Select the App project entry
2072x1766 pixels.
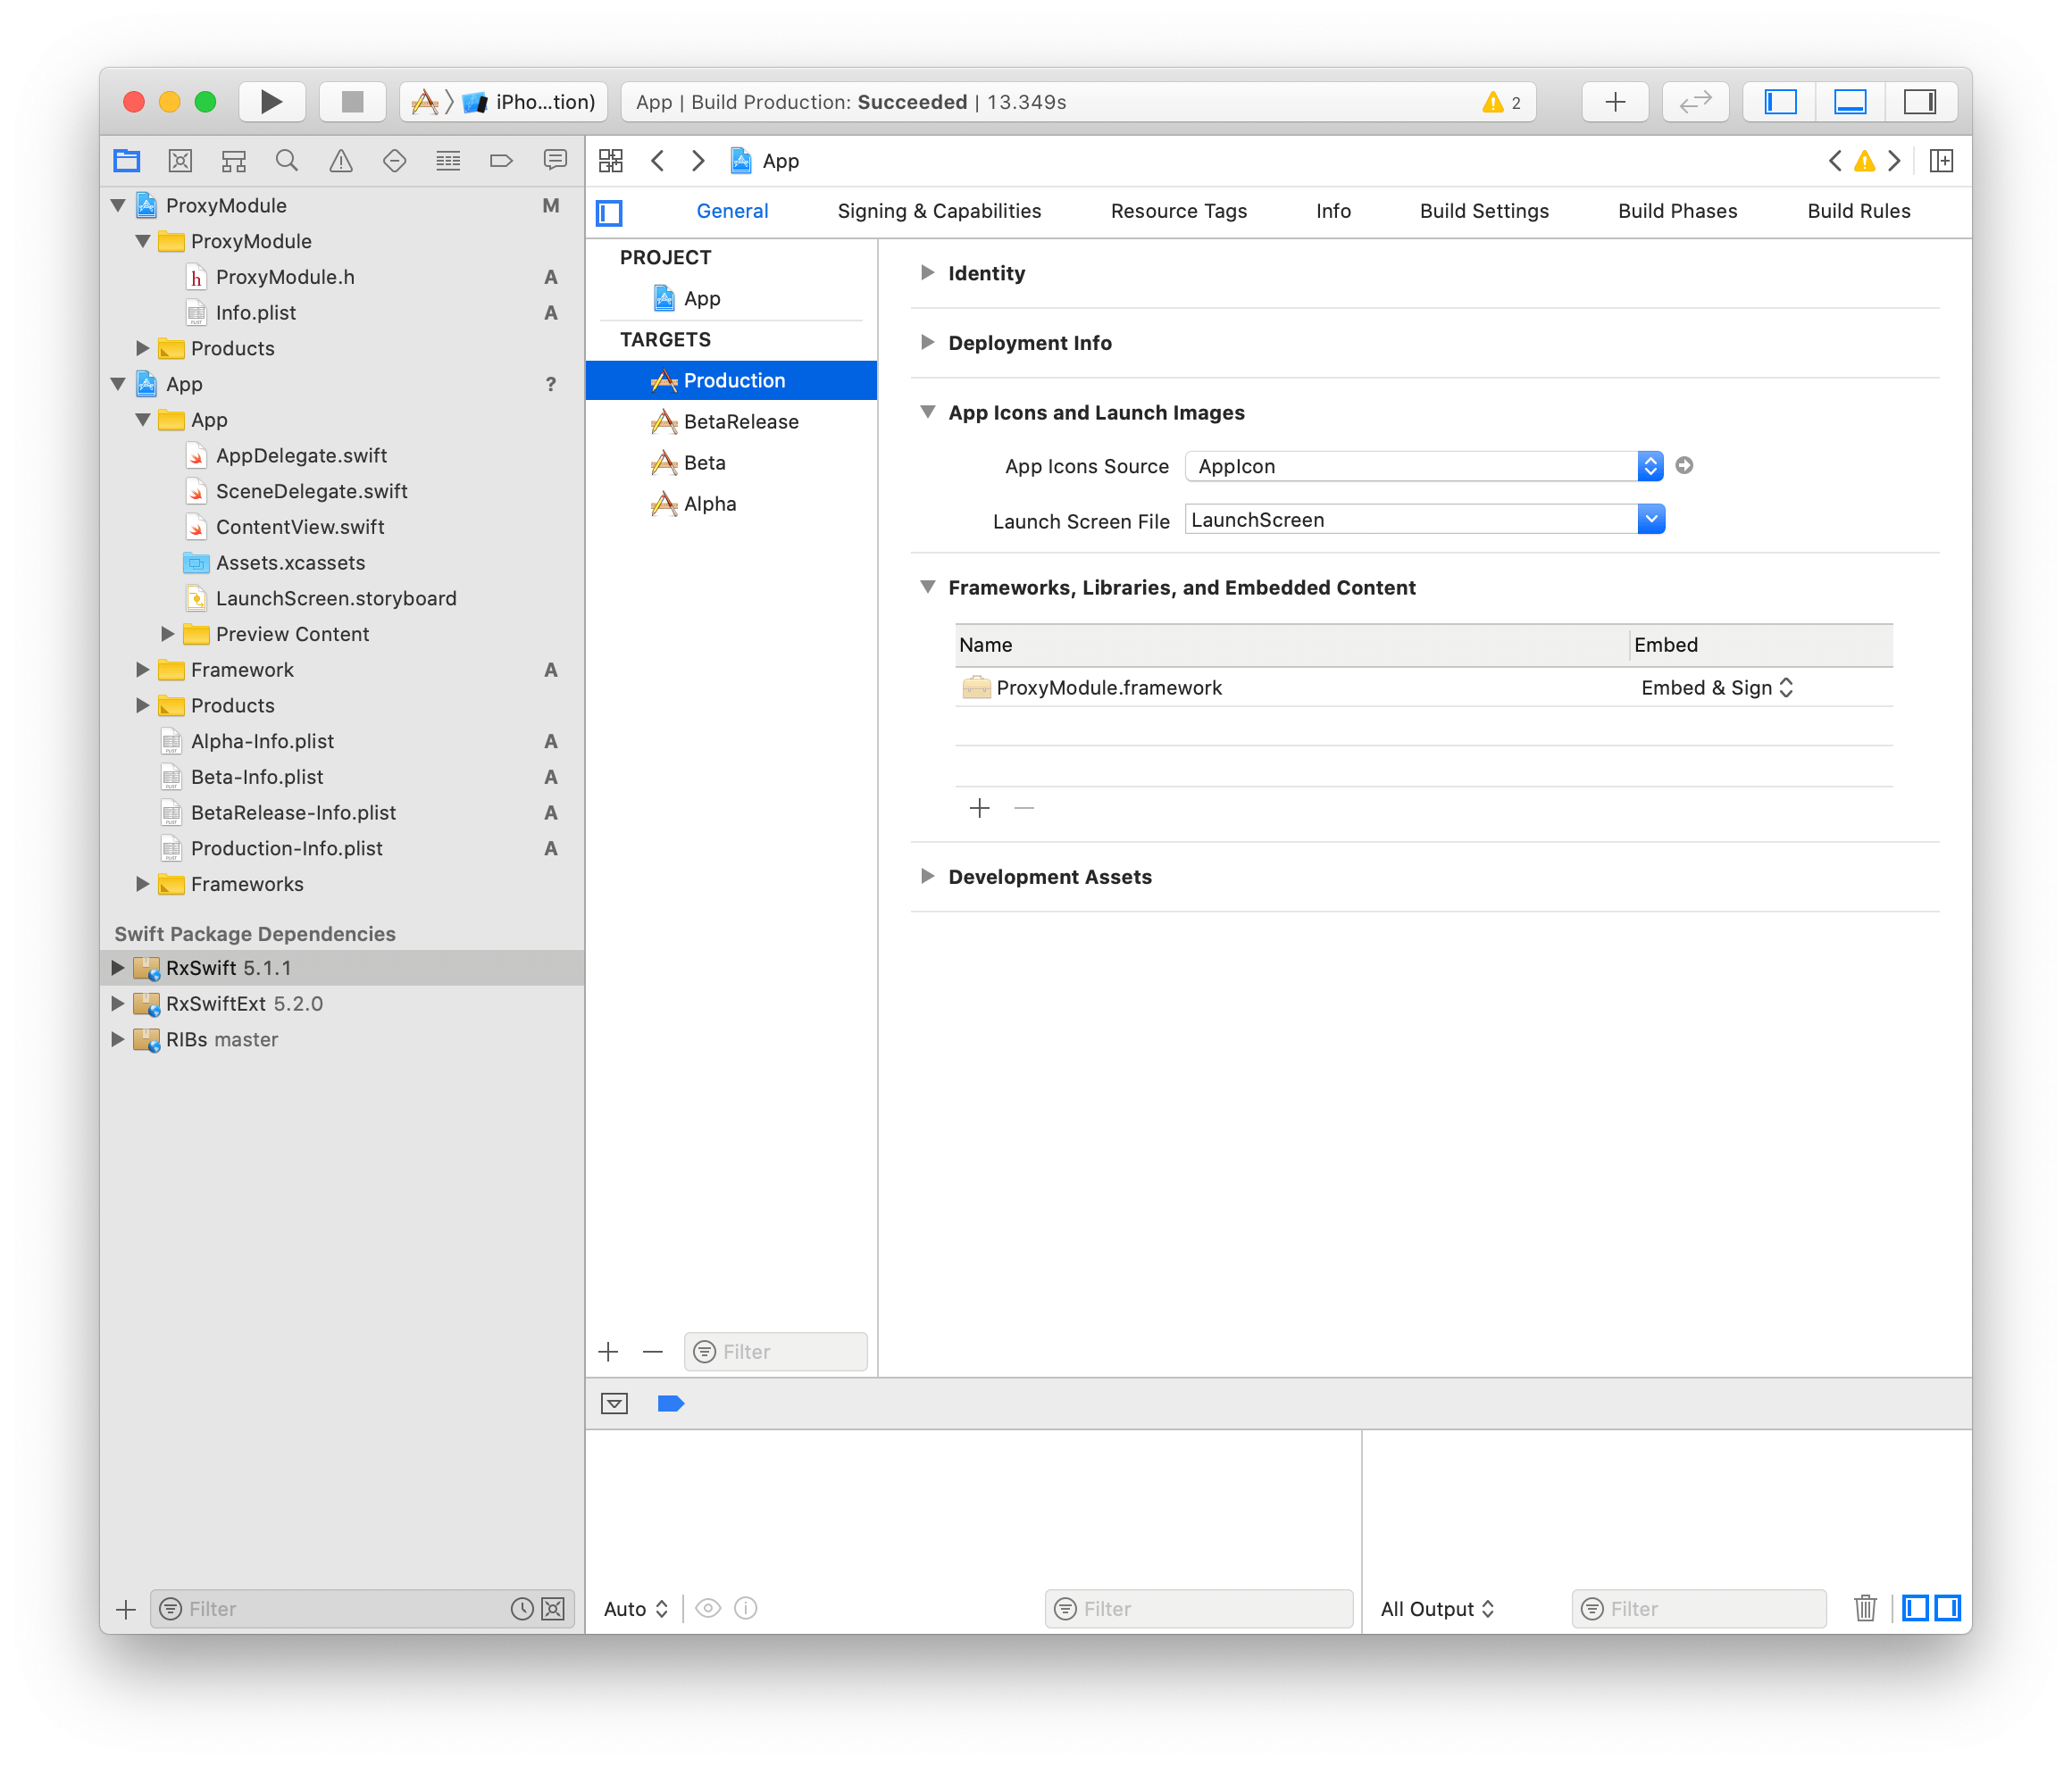(x=731, y=299)
